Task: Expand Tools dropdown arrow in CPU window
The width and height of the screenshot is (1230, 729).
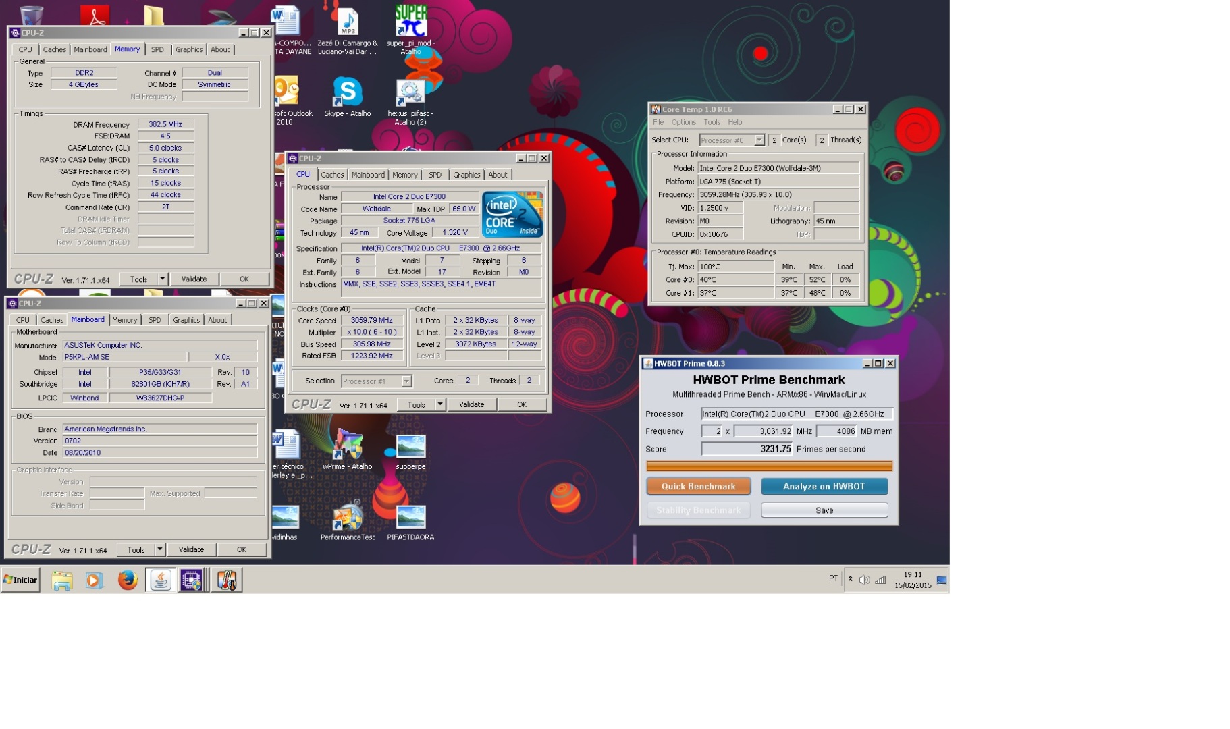Action: (x=440, y=404)
